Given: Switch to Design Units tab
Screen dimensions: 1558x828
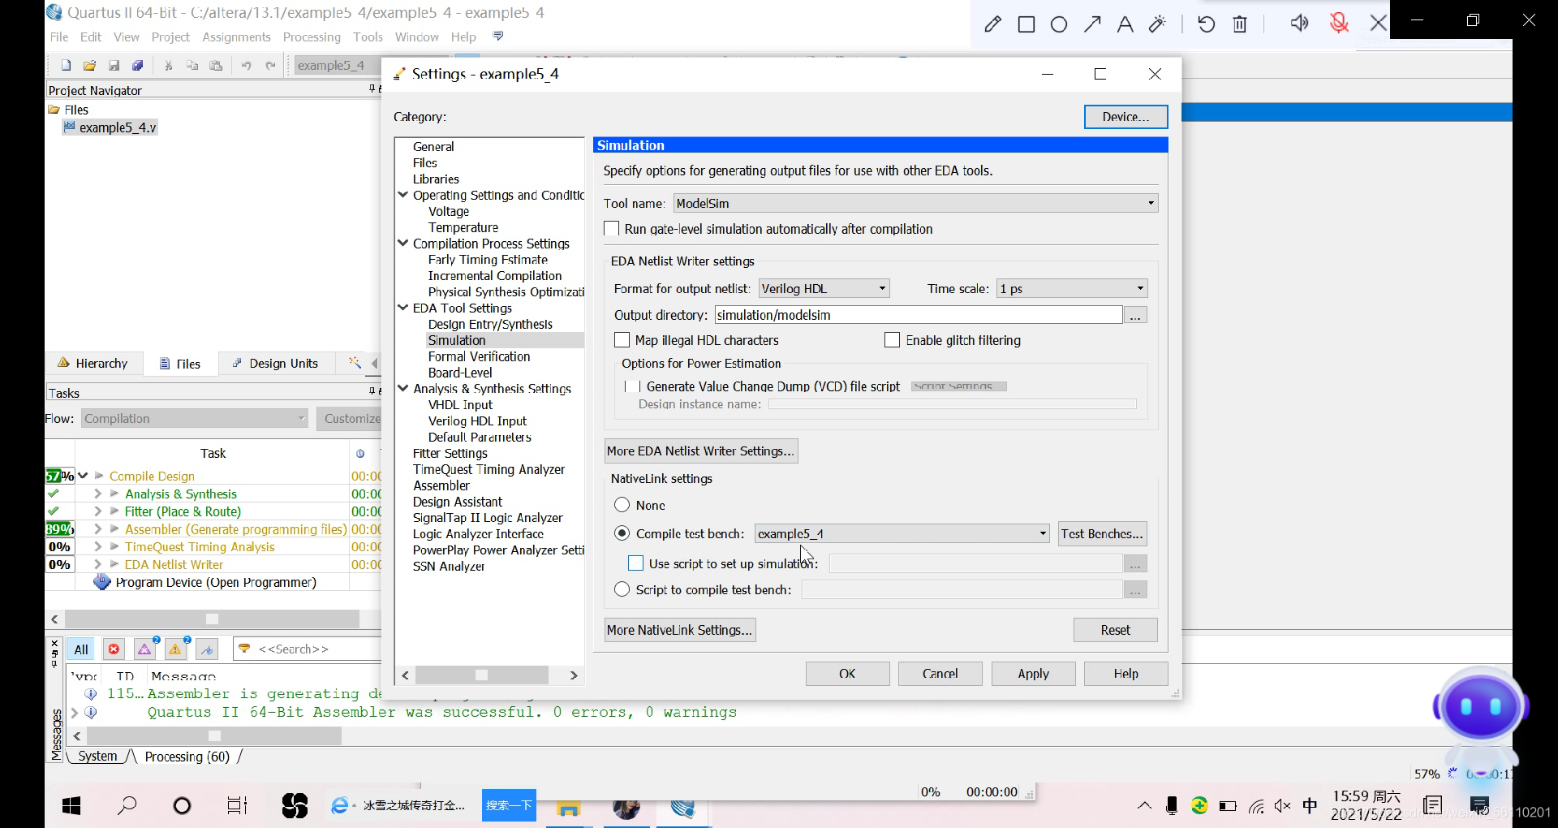Looking at the screenshot, I should pos(276,363).
